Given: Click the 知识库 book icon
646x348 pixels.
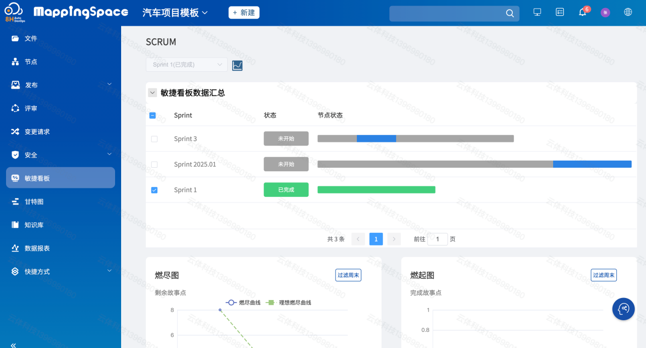Looking at the screenshot, I should pos(15,225).
